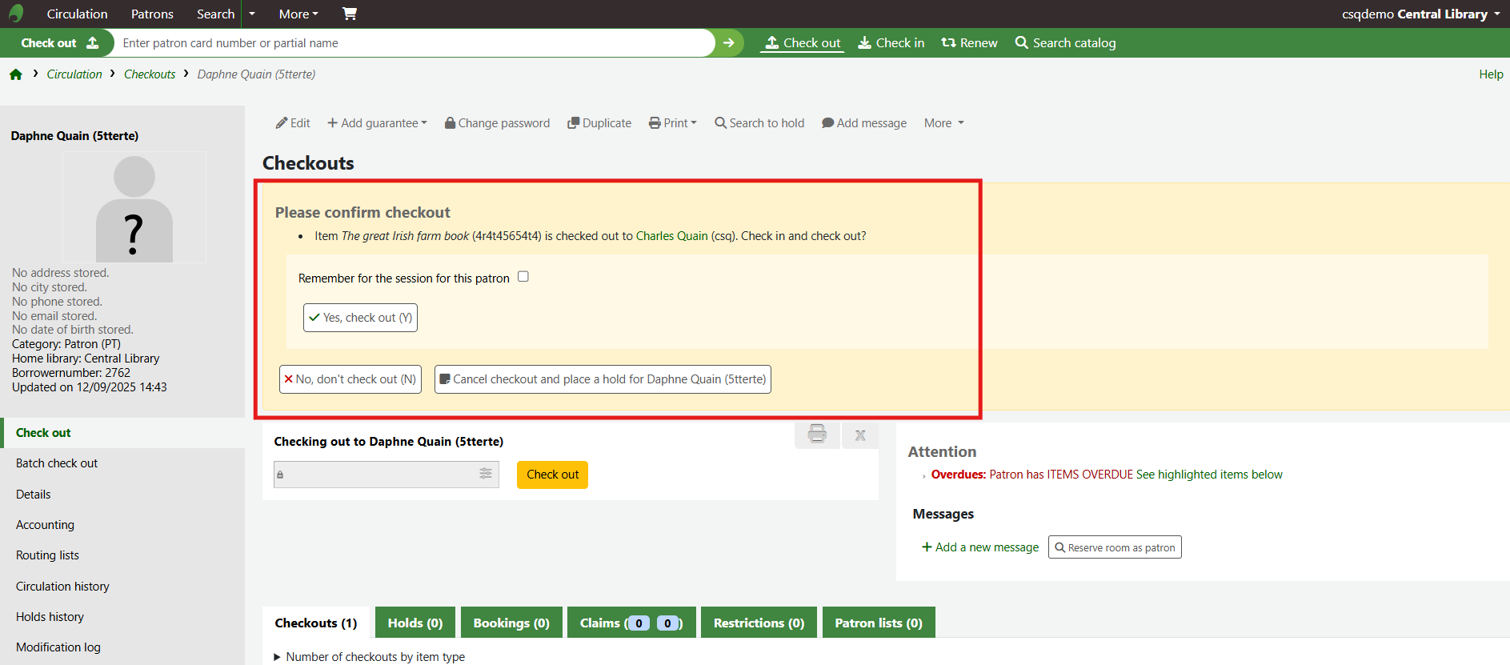
Task: Click the home breadcrumb icon
Action: pos(16,74)
